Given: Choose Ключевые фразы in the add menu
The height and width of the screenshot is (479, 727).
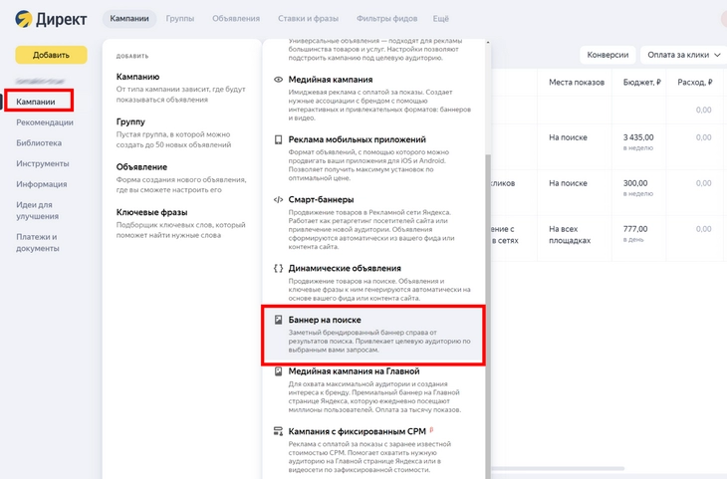Looking at the screenshot, I should tap(181, 223).
